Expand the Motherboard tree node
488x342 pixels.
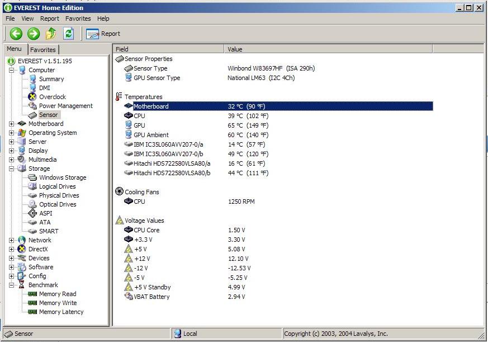point(12,124)
